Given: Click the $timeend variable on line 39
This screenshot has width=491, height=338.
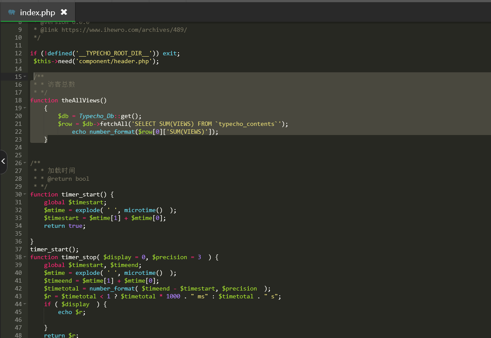Looking at the screenshot, I should tap(124, 265).
